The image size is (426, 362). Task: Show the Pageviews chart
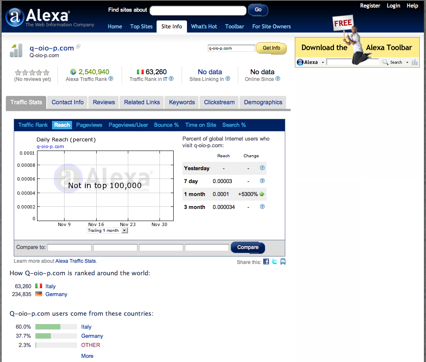[x=89, y=125]
